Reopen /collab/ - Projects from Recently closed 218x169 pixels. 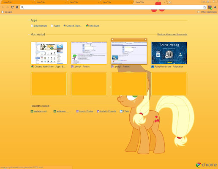pos(106,111)
